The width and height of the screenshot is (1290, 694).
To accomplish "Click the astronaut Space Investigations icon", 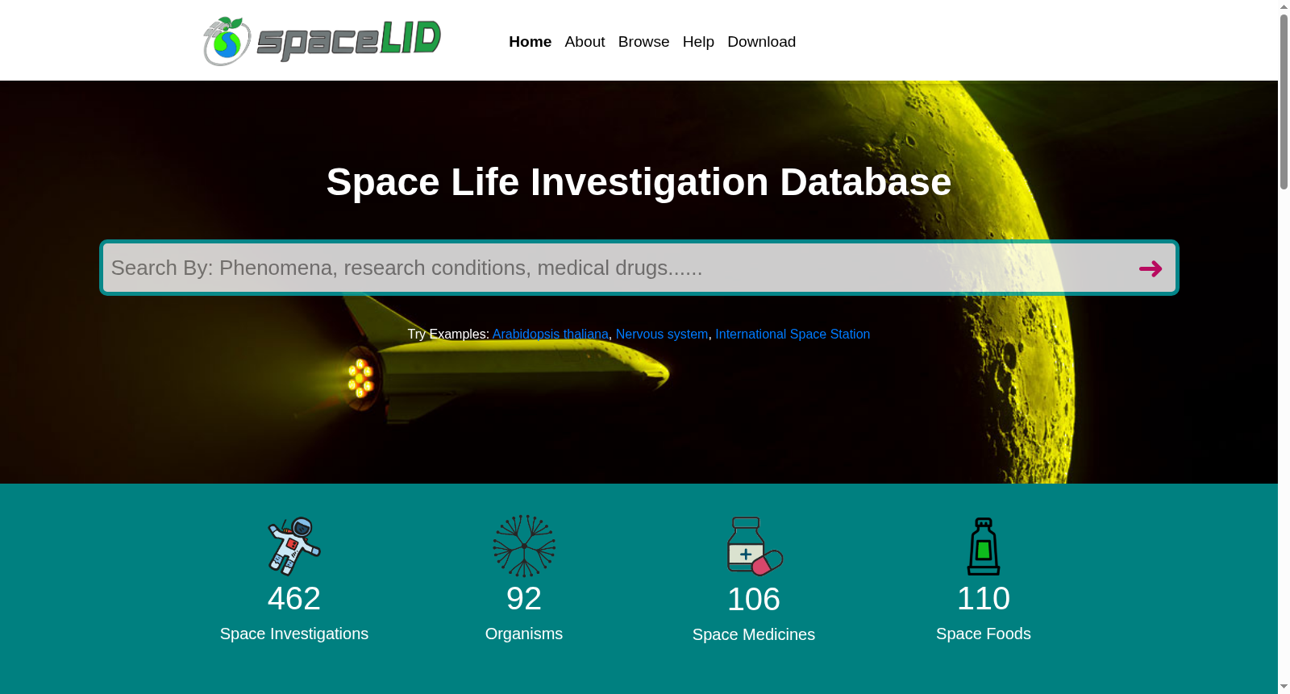I will click(294, 546).
